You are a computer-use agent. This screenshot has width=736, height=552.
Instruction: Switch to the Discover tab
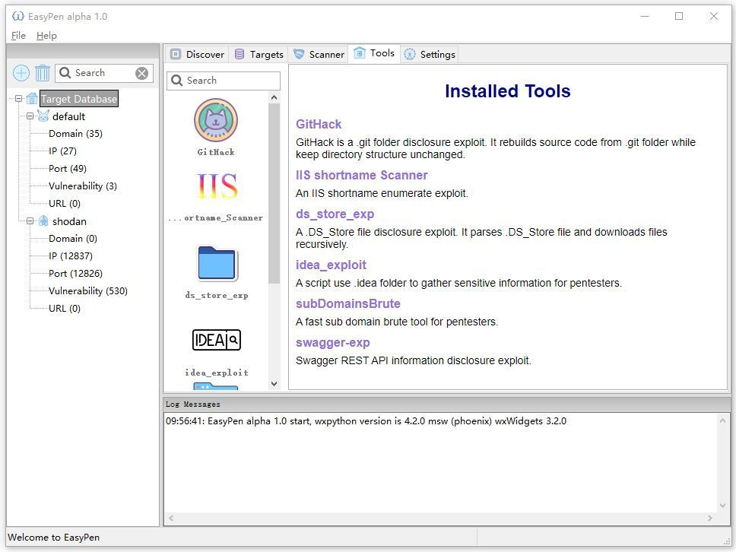click(197, 55)
